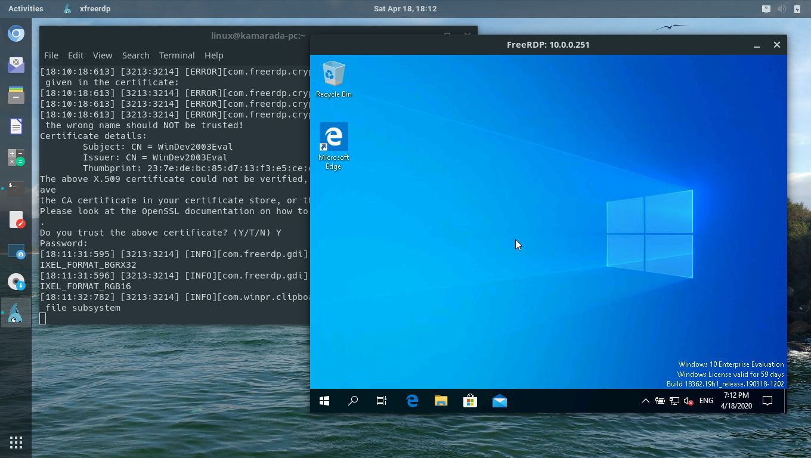The width and height of the screenshot is (811, 458).
Task: Launch Microsoft Store from the remote taskbar
Action: [x=470, y=400]
